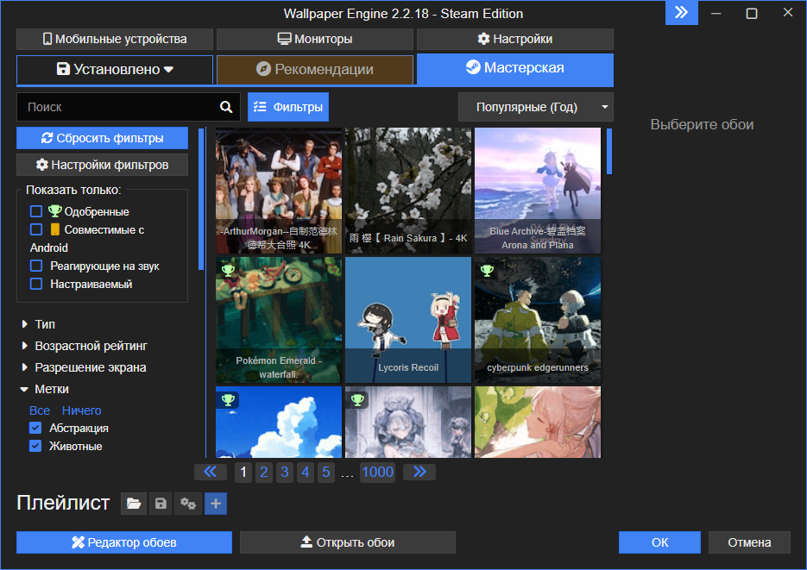The height and width of the screenshot is (570, 807).
Task: Go to next page arrow
Action: click(x=419, y=472)
